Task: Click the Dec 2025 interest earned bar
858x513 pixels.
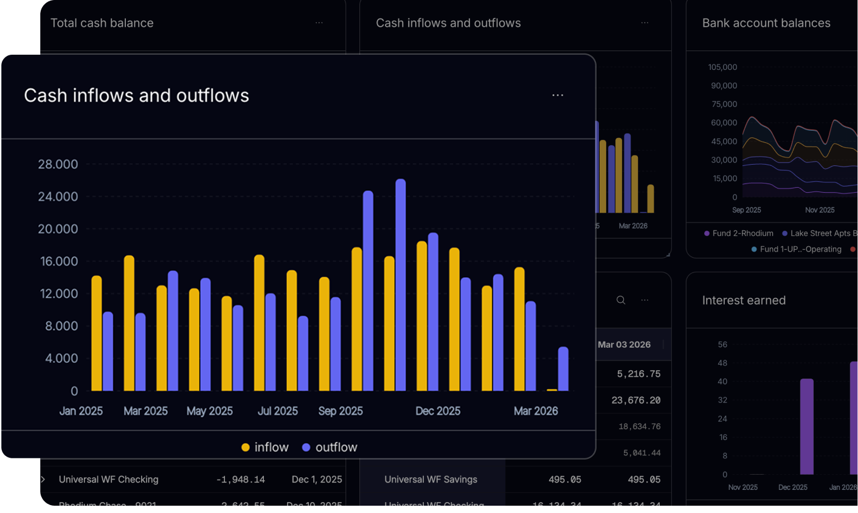Action: [x=807, y=427]
